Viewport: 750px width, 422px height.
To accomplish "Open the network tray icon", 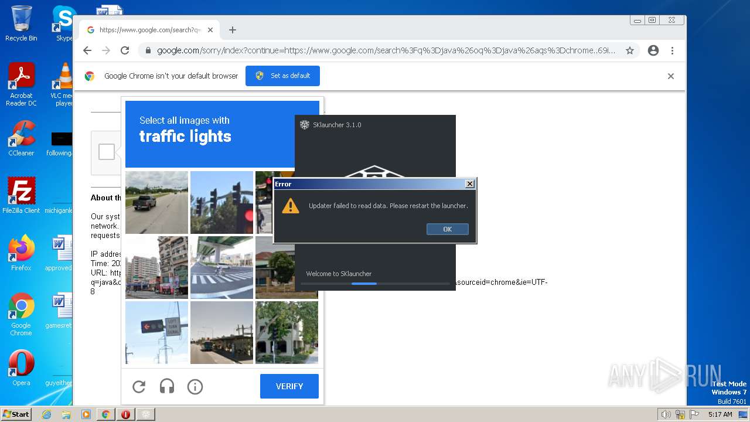I will coord(680,414).
